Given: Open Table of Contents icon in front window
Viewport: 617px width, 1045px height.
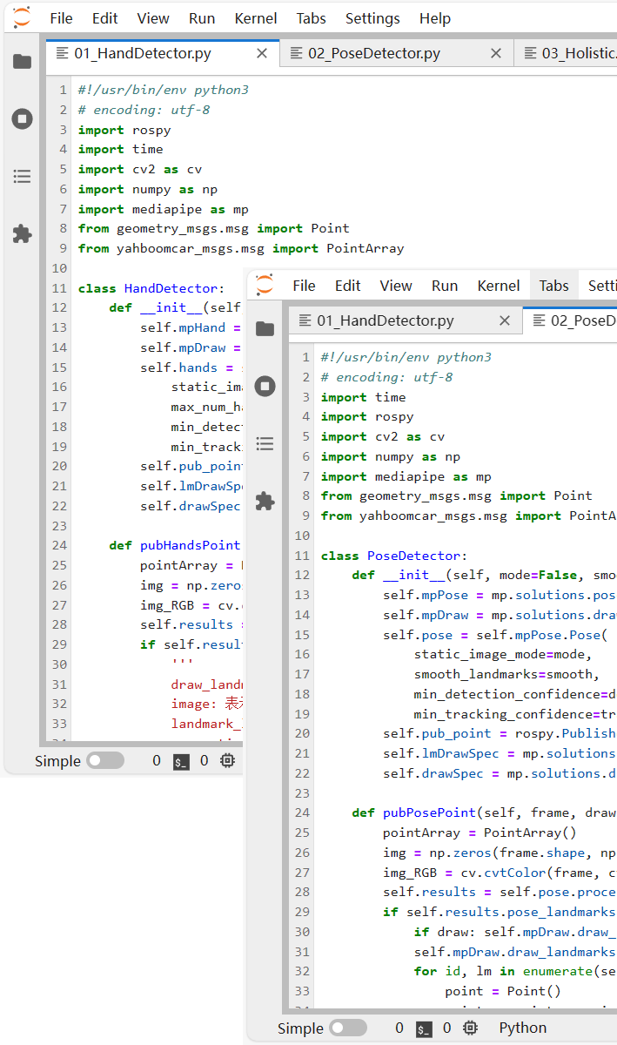Looking at the screenshot, I should 265,444.
